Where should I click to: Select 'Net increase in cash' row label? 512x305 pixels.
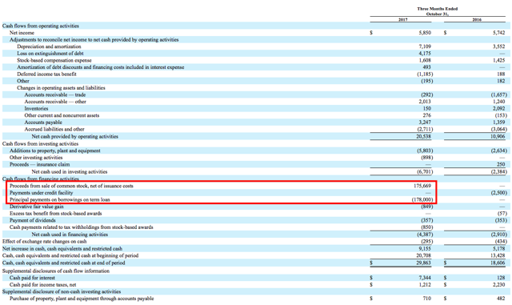pyautogui.click(x=62, y=249)
